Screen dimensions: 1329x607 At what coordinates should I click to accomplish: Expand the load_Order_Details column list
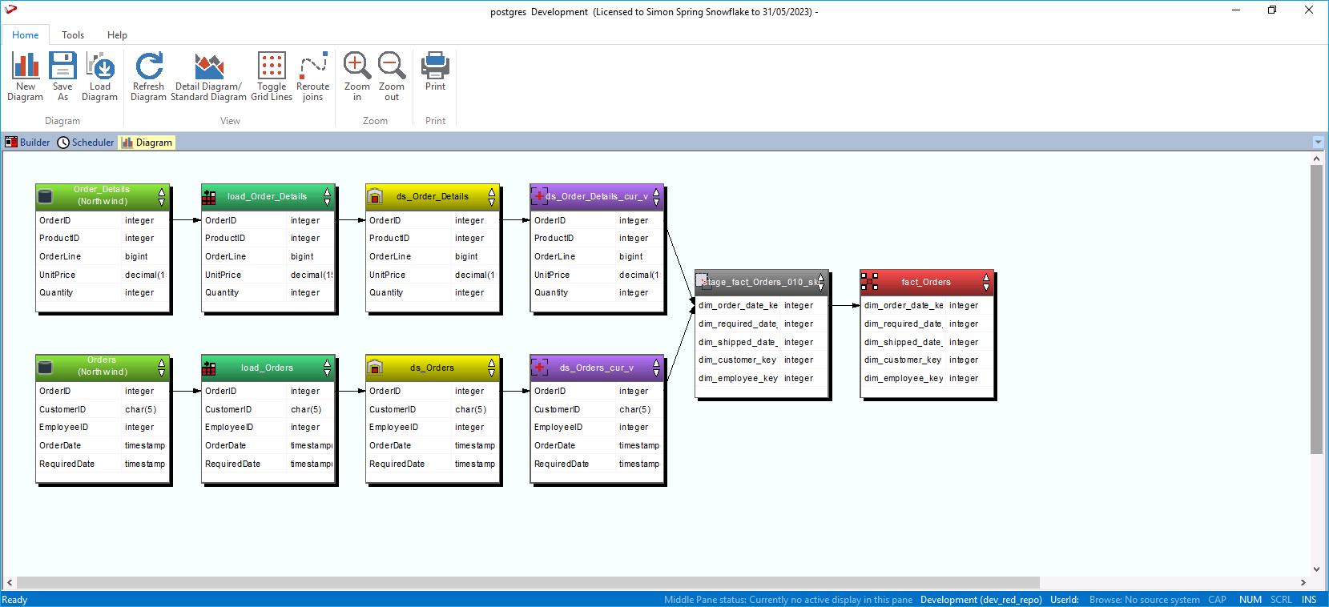tap(327, 196)
